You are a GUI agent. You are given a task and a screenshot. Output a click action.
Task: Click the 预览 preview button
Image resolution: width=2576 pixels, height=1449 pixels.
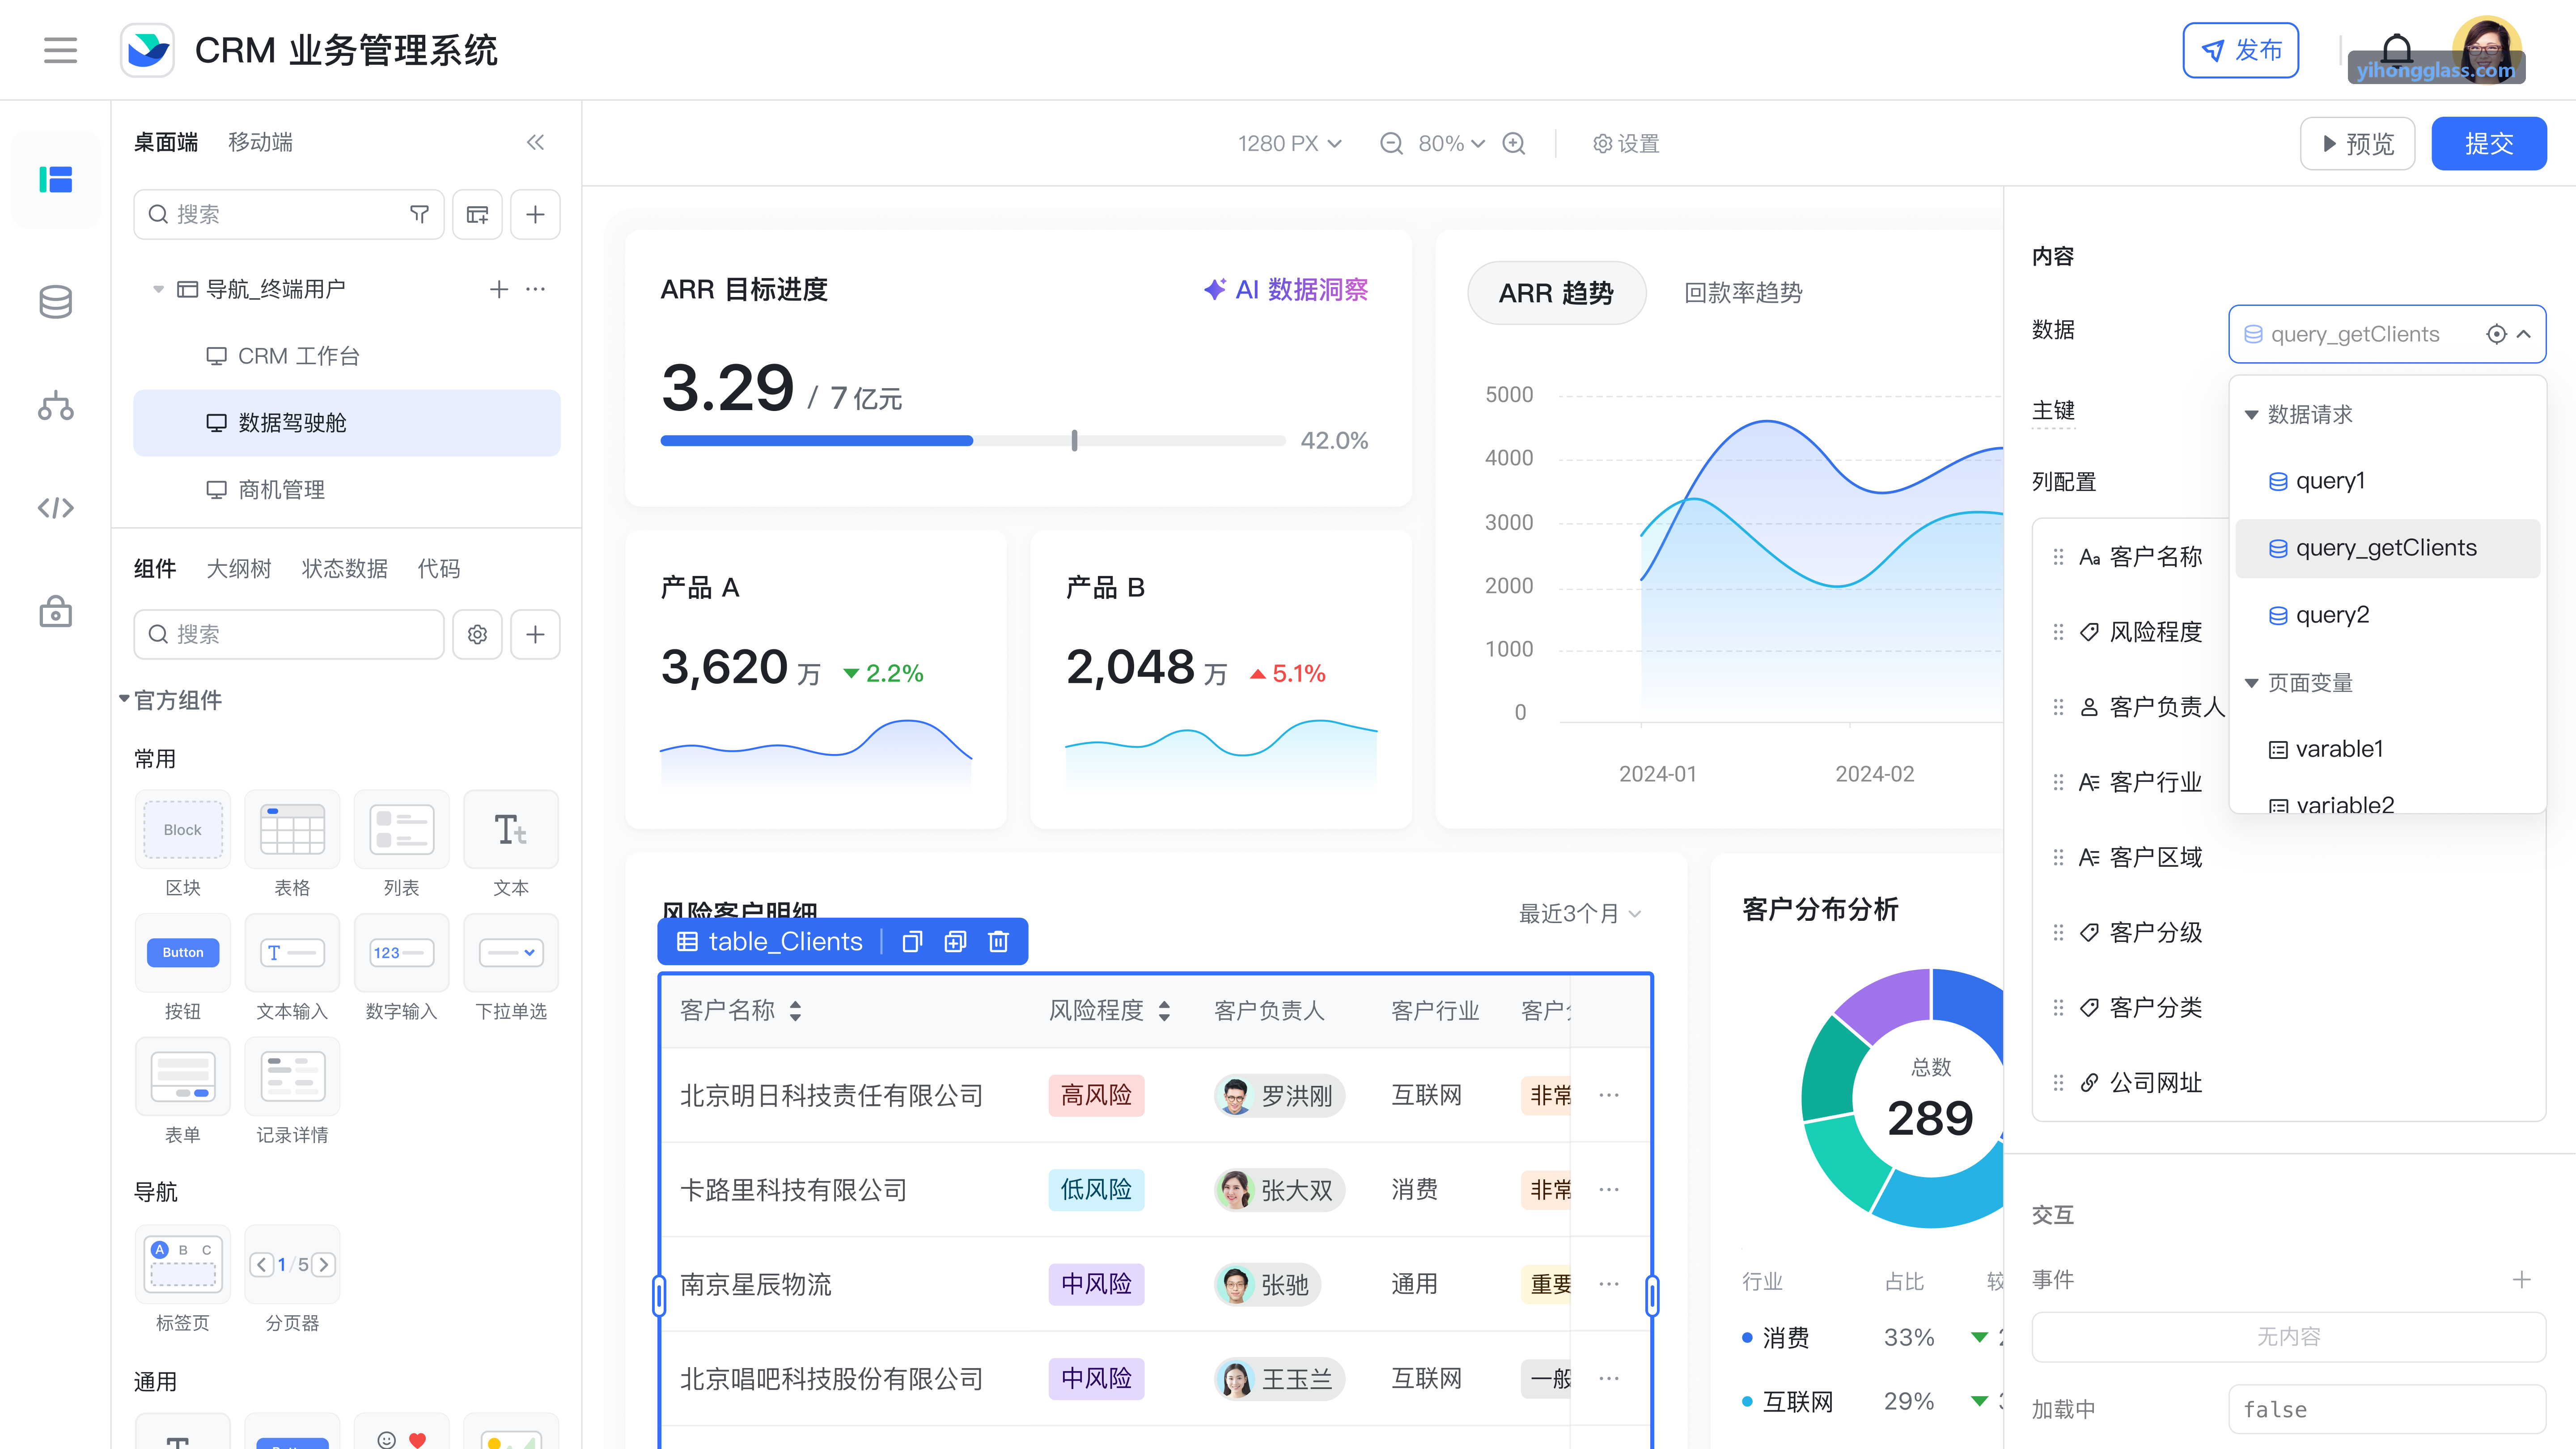(x=2357, y=143)
